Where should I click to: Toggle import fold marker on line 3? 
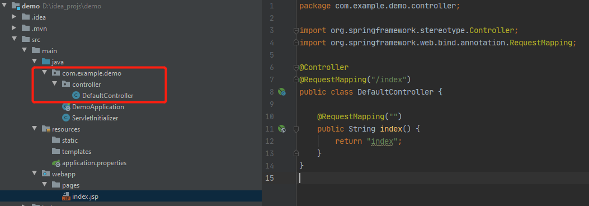pos(296,30)
